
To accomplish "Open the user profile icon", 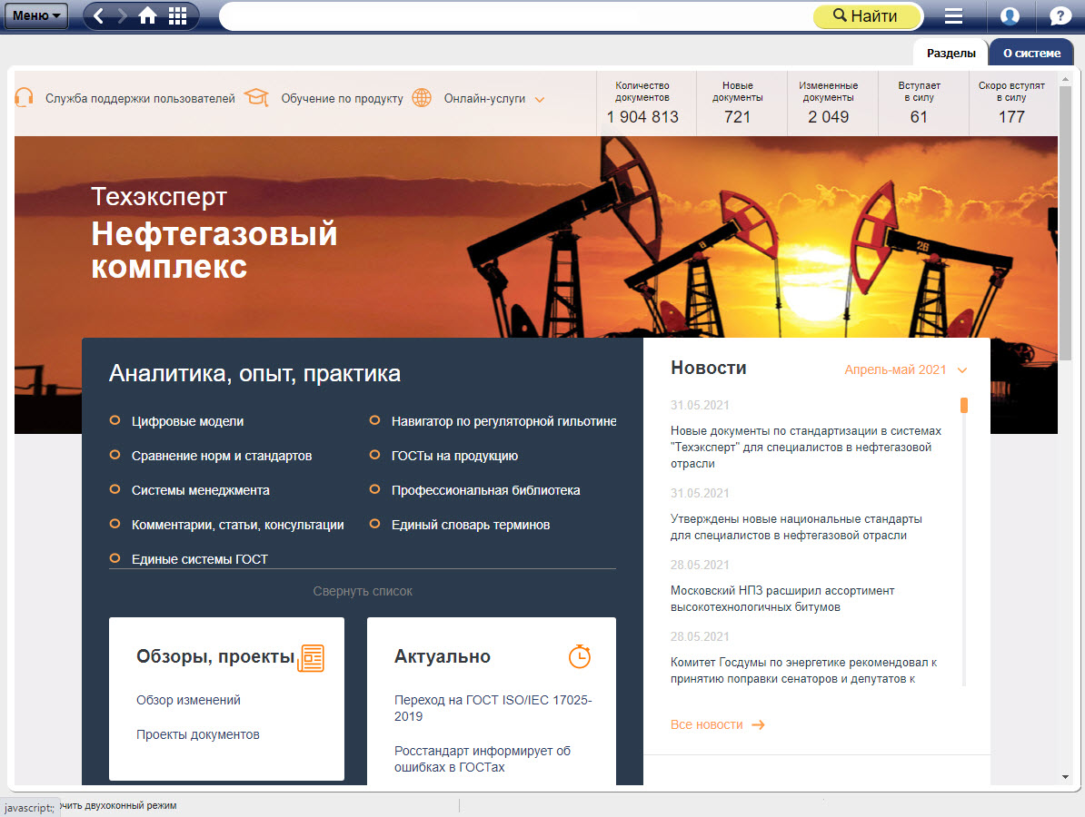I will click(1010, 16).
